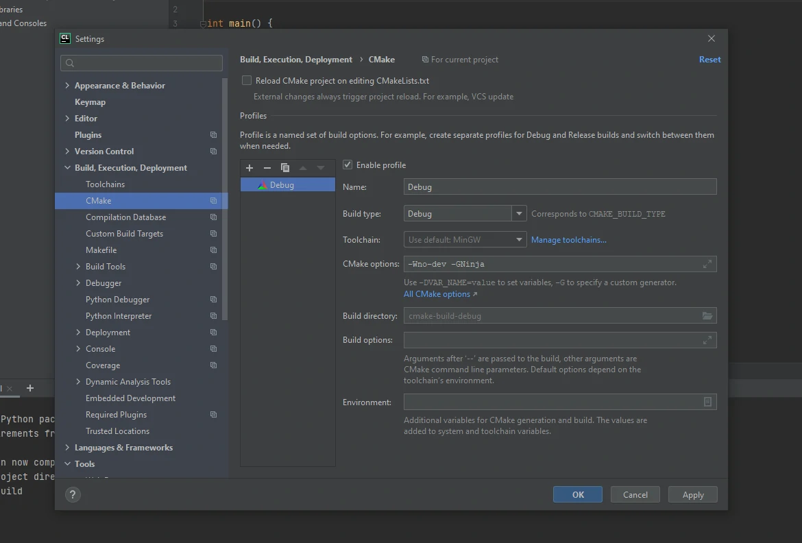Open Trusted Locations settings

coord(118,431)
